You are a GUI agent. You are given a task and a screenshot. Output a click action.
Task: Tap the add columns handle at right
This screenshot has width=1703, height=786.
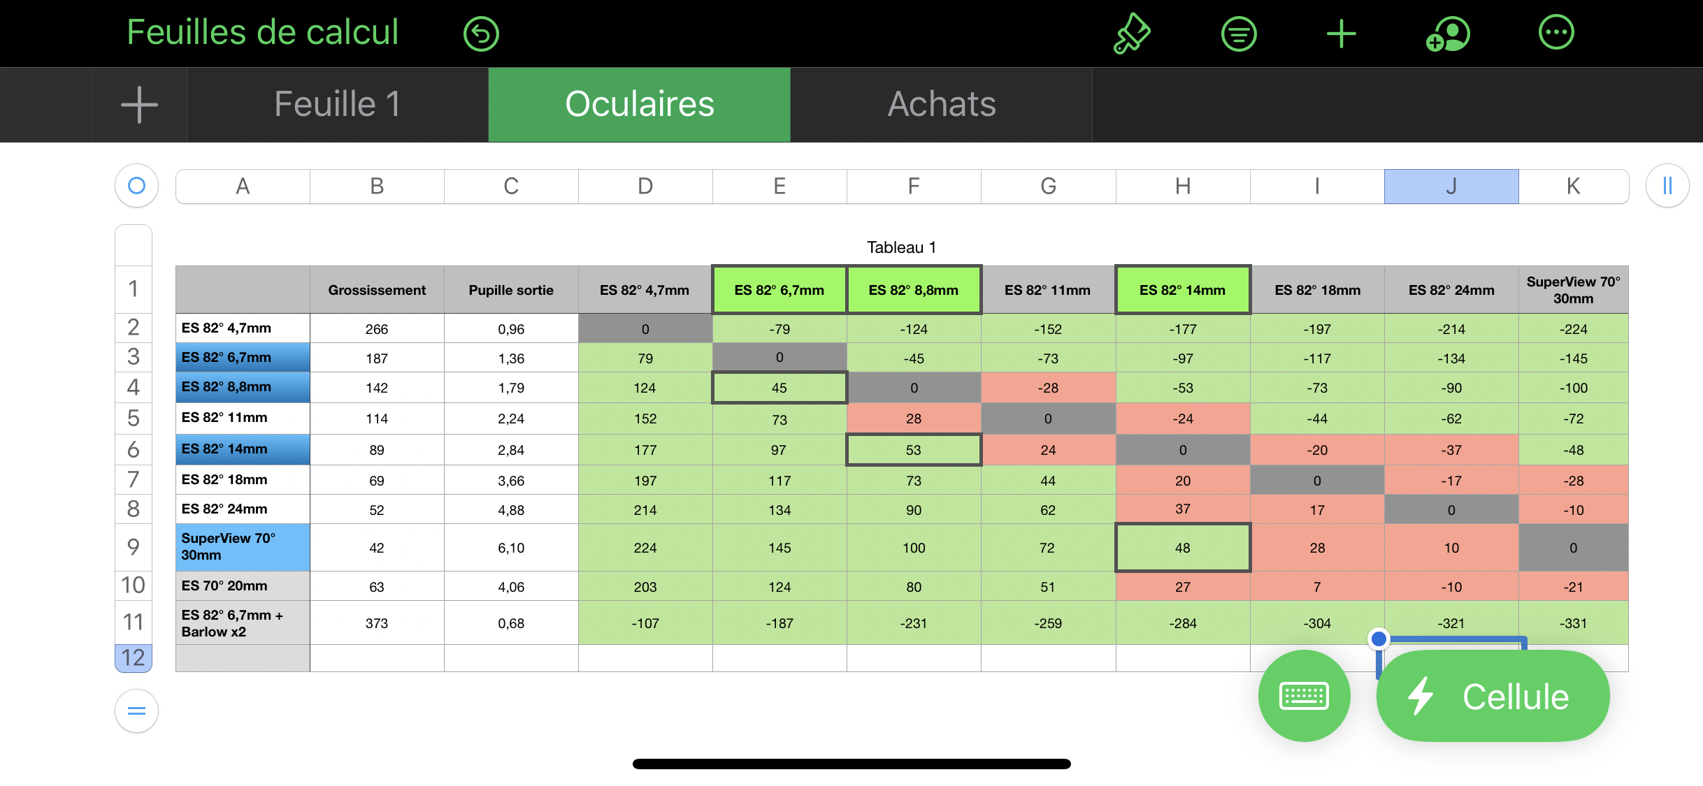(1667, 186)
